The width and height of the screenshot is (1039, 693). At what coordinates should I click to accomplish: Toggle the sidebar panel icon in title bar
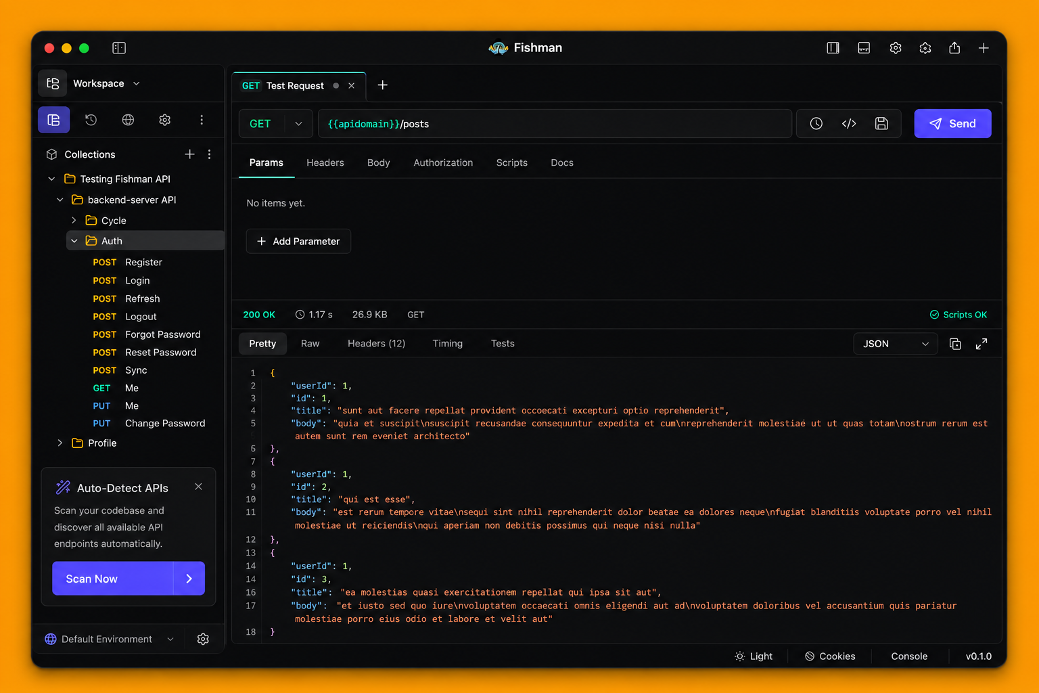pyautogui.click(x=119, y=48)
